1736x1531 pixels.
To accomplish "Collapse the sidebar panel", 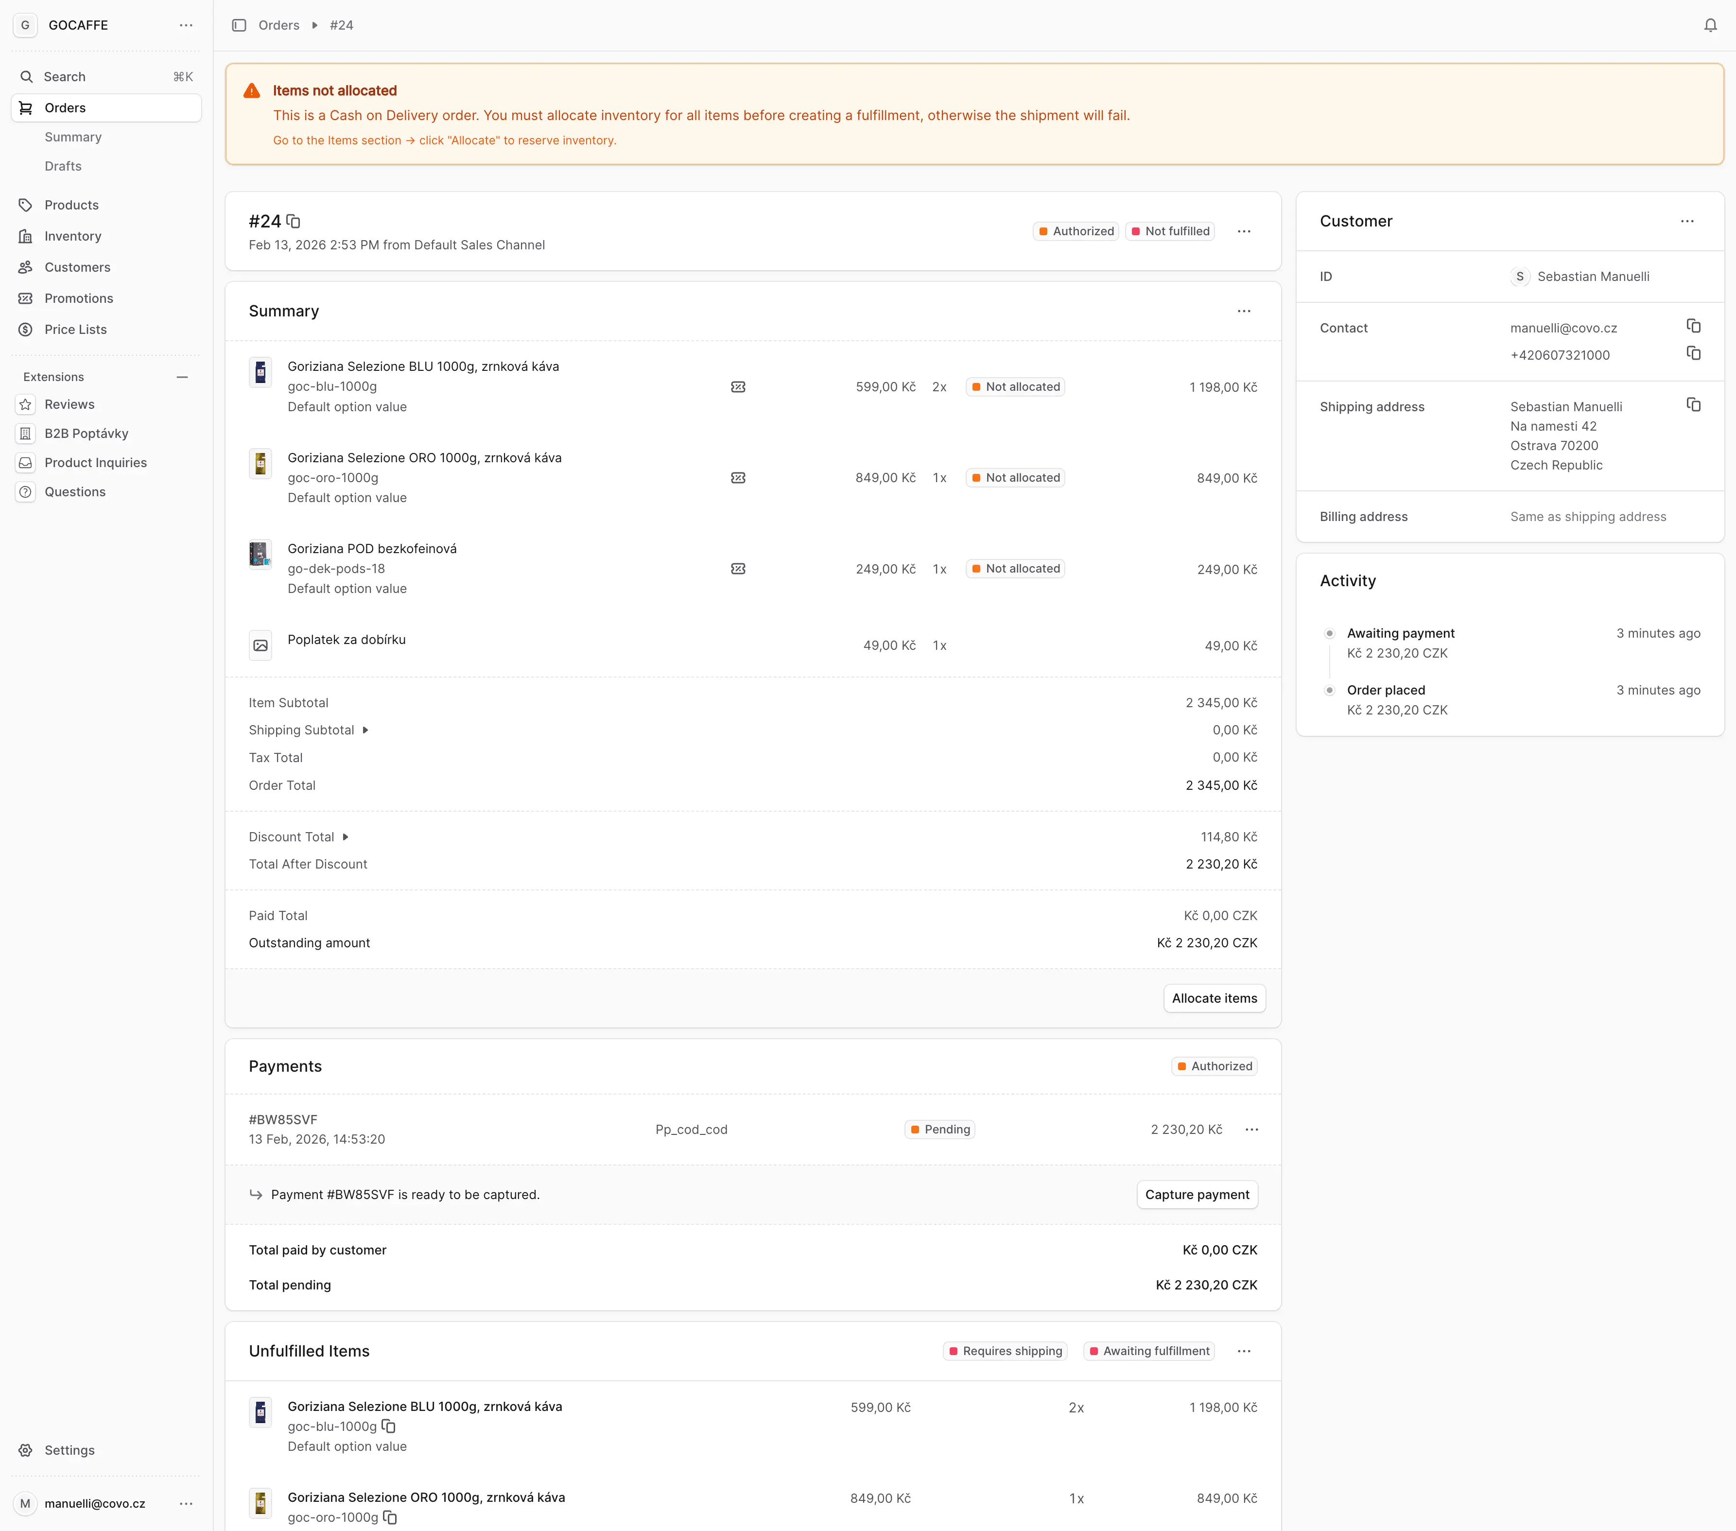I will [x=239, y=25].
